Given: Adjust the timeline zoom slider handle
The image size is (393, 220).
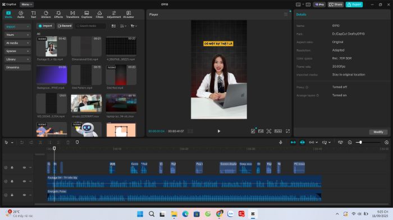Looking at the screenshot, I should coord(360,142).
